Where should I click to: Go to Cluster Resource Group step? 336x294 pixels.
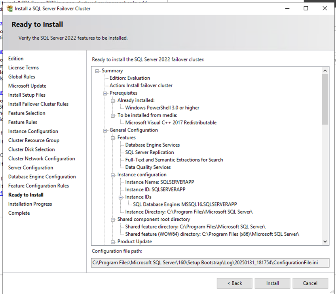(x=34, y=140)
